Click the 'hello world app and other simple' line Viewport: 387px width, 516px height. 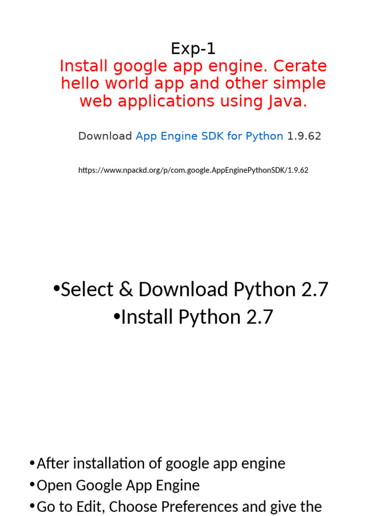(193, 83)
